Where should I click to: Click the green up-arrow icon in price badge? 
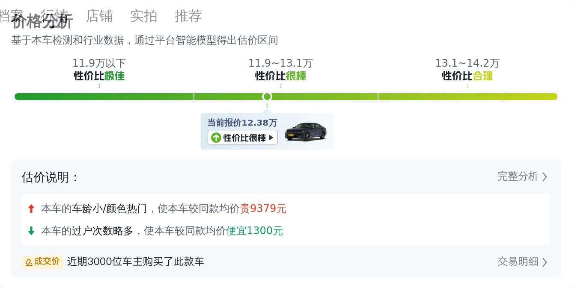coord(216,138)
